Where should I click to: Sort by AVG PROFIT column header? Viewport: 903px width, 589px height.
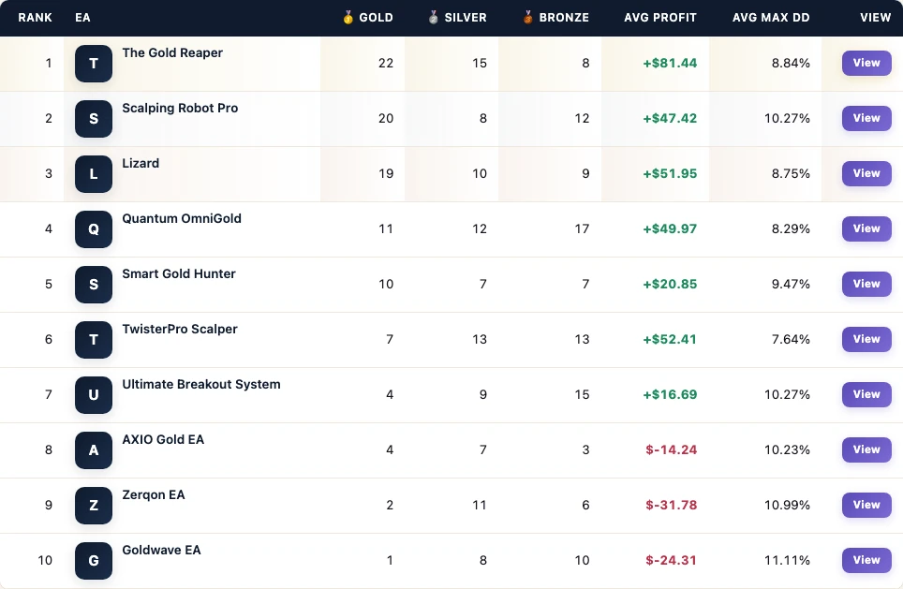[660, 17]
